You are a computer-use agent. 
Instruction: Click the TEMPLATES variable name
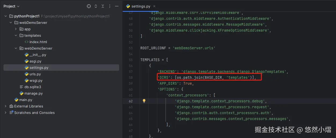point(150,60)
